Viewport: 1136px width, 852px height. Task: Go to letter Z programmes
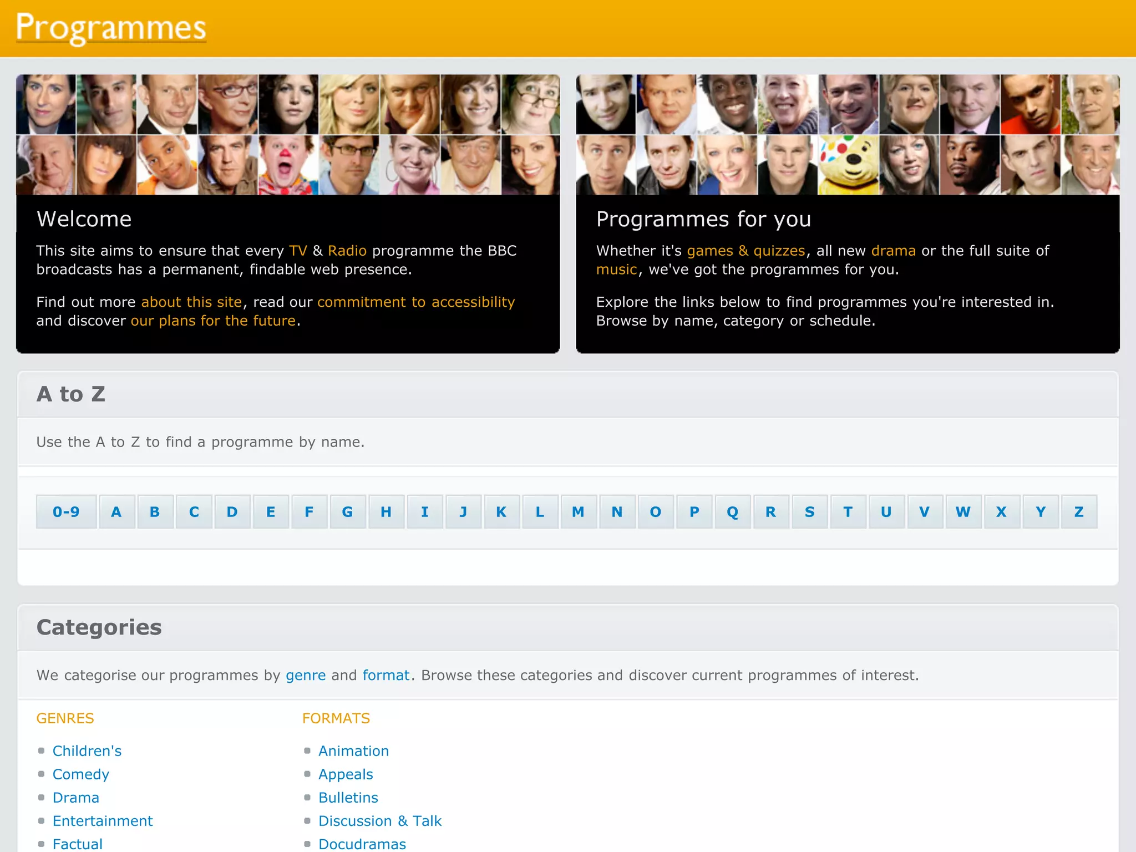pos(1079,511)
